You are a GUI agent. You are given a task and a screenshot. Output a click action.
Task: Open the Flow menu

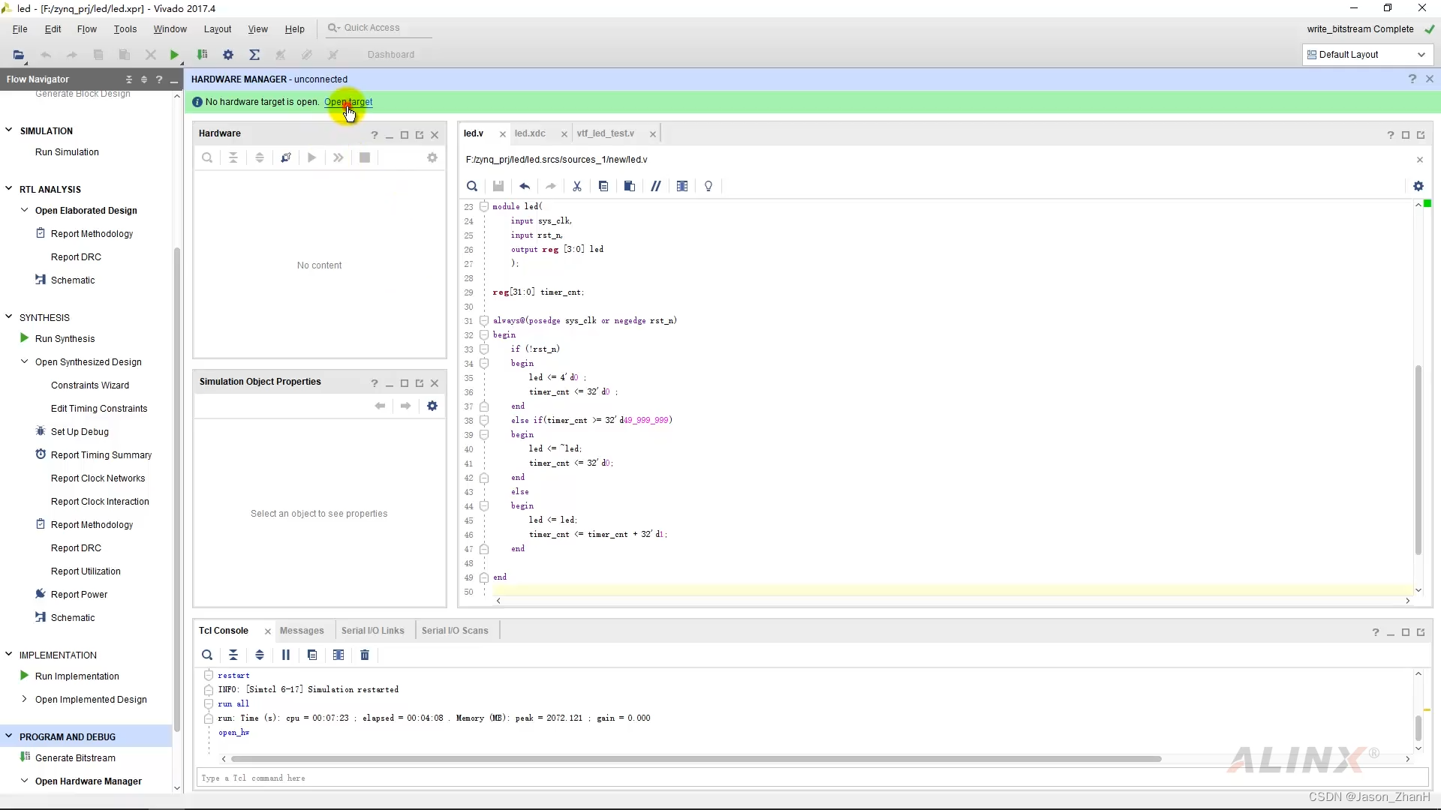click(x=86, y=29)
